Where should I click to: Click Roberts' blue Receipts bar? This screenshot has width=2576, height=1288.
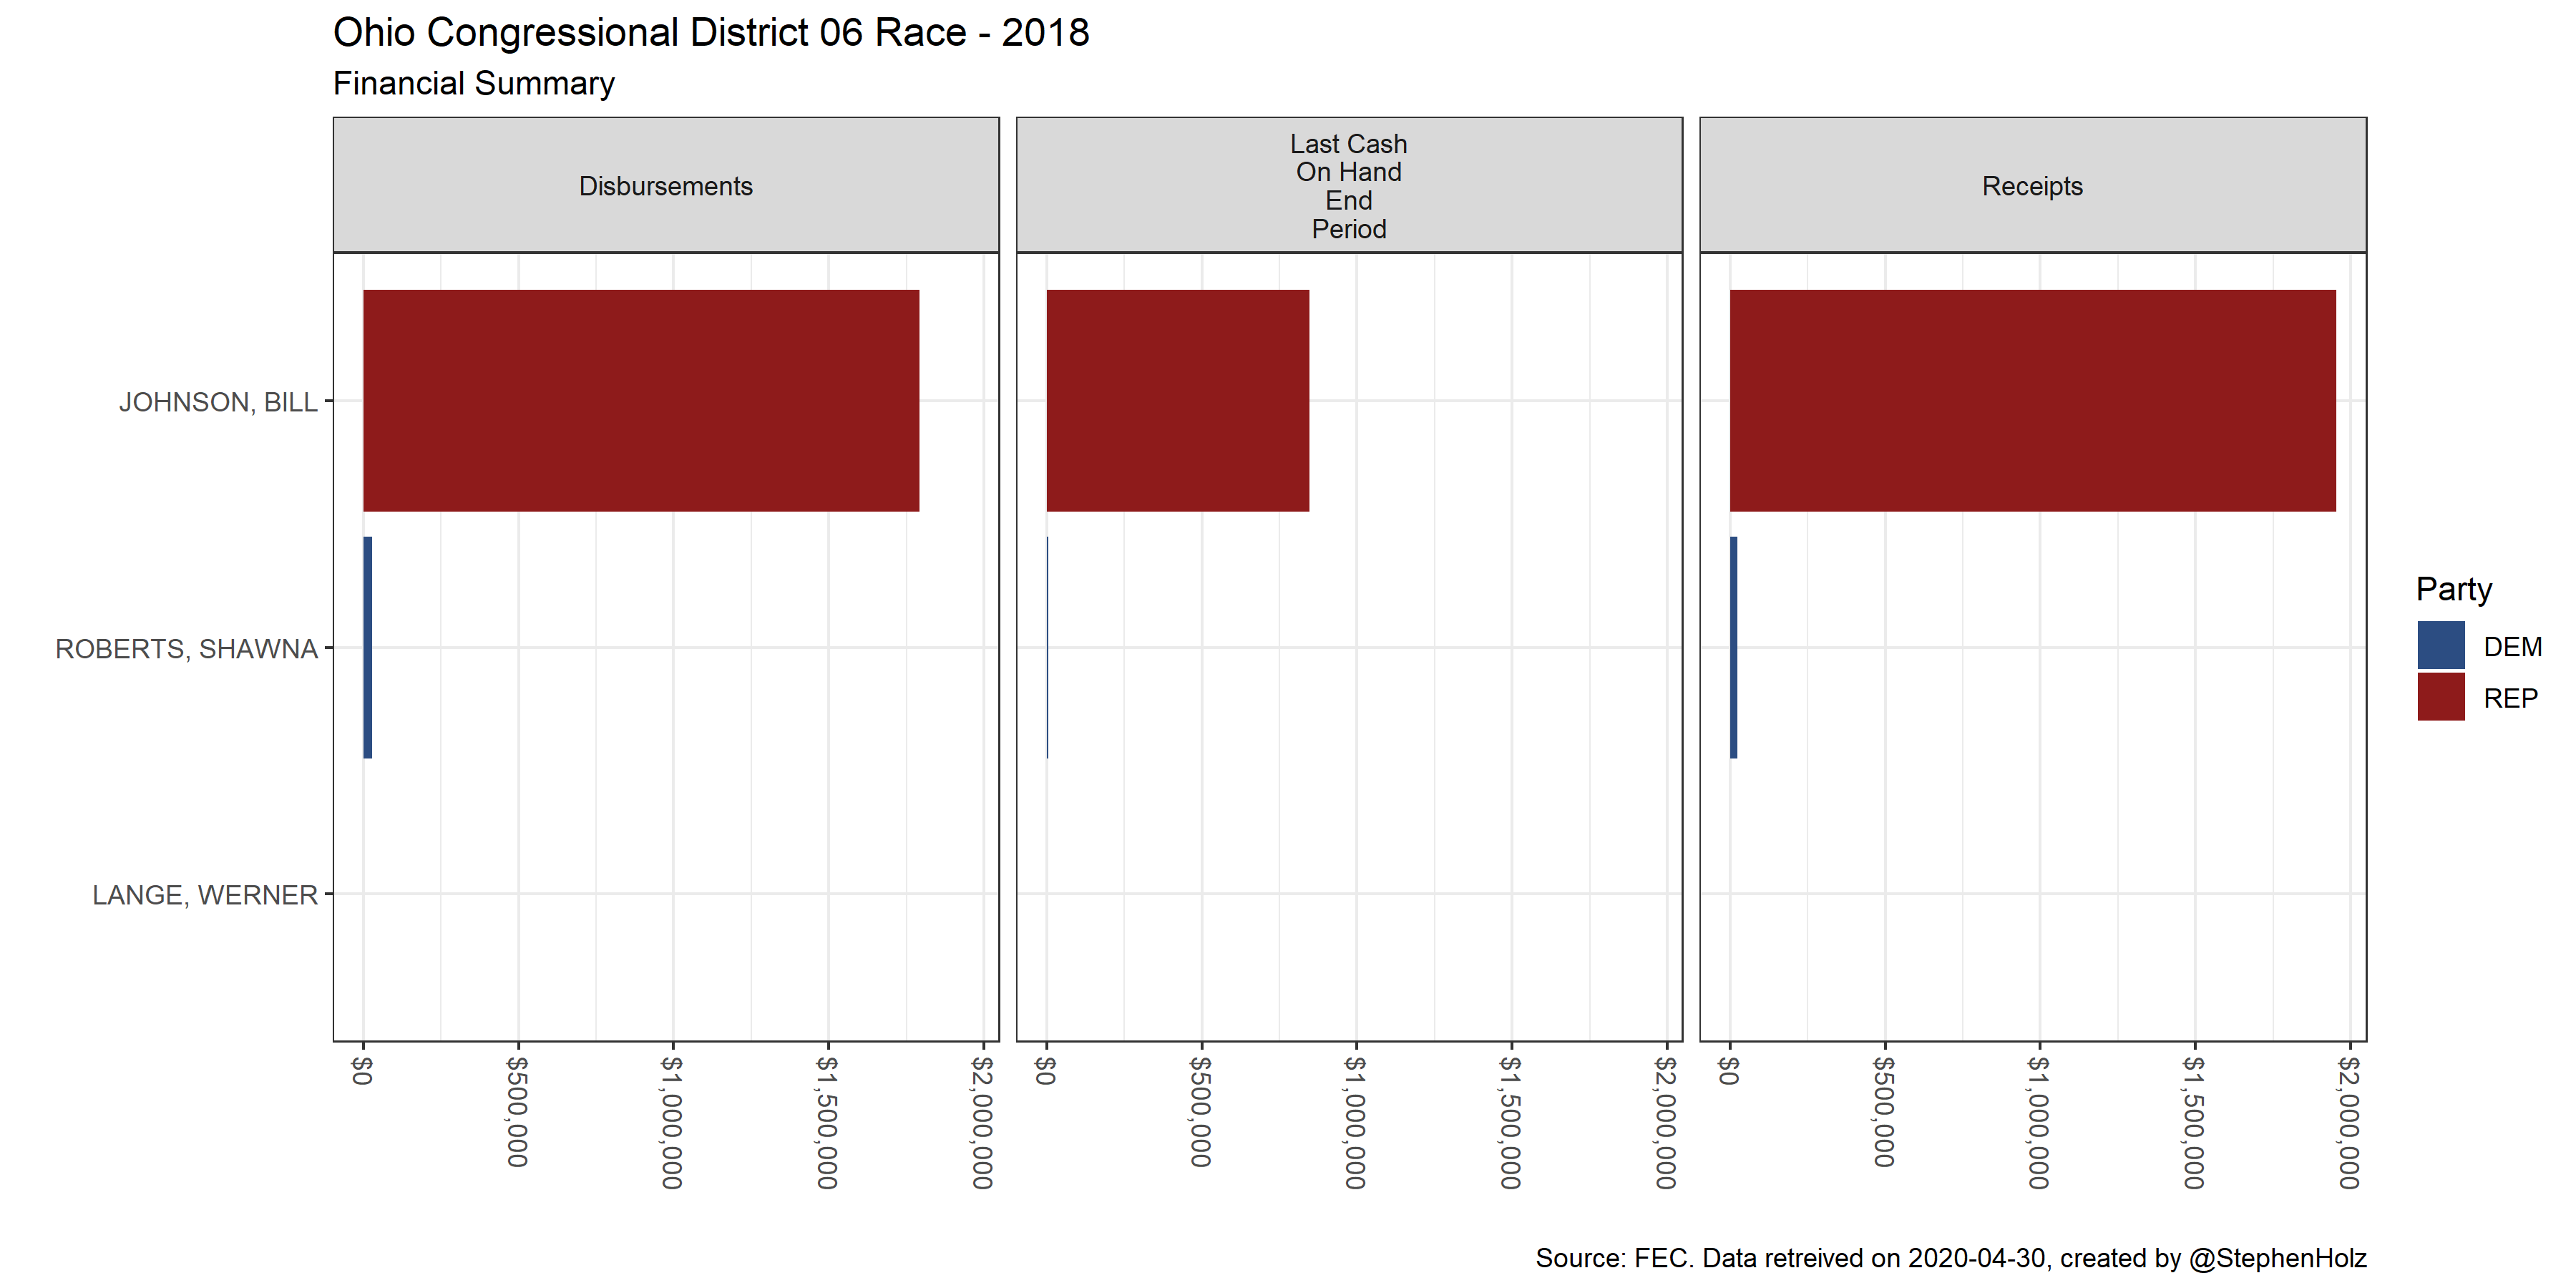click(1733, 647)
